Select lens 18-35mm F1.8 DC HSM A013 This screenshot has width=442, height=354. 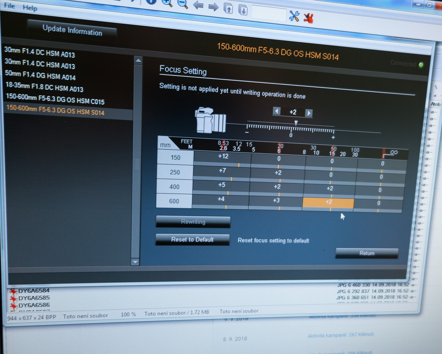pos(44,87)
